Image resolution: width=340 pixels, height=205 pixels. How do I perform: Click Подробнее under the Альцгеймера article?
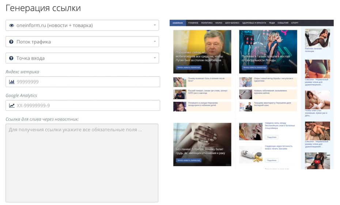tap(272, 138)
